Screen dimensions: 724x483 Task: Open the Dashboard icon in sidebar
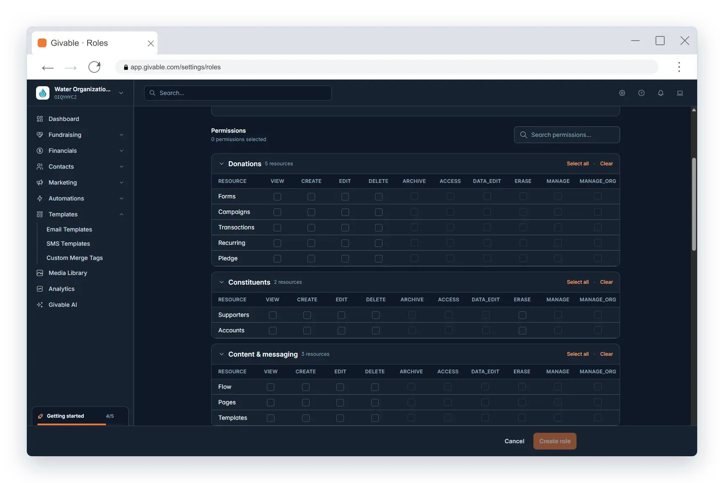pyautogui.click(x=40, y=119)
